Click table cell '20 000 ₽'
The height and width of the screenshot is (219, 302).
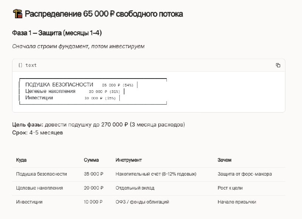pos(93,188)
